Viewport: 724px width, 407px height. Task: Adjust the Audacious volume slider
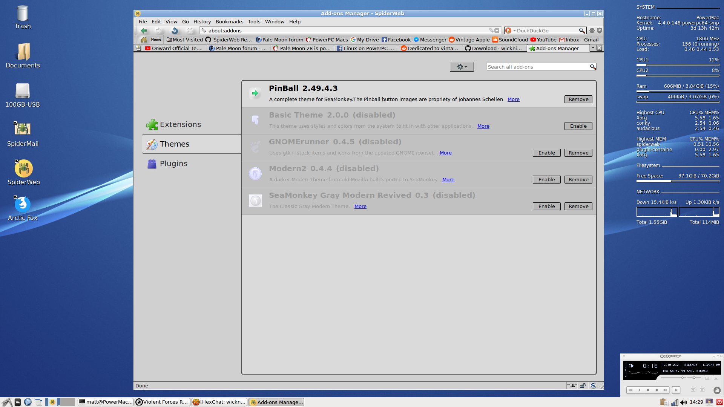(x=683, y=378)
